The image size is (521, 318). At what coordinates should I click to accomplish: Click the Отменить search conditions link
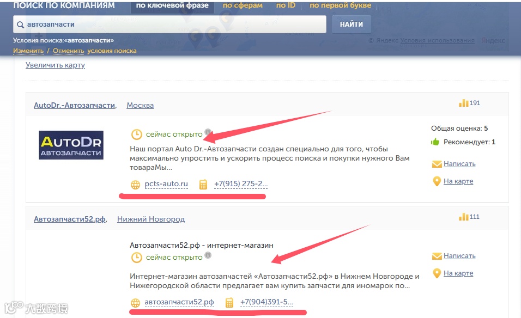69,51
